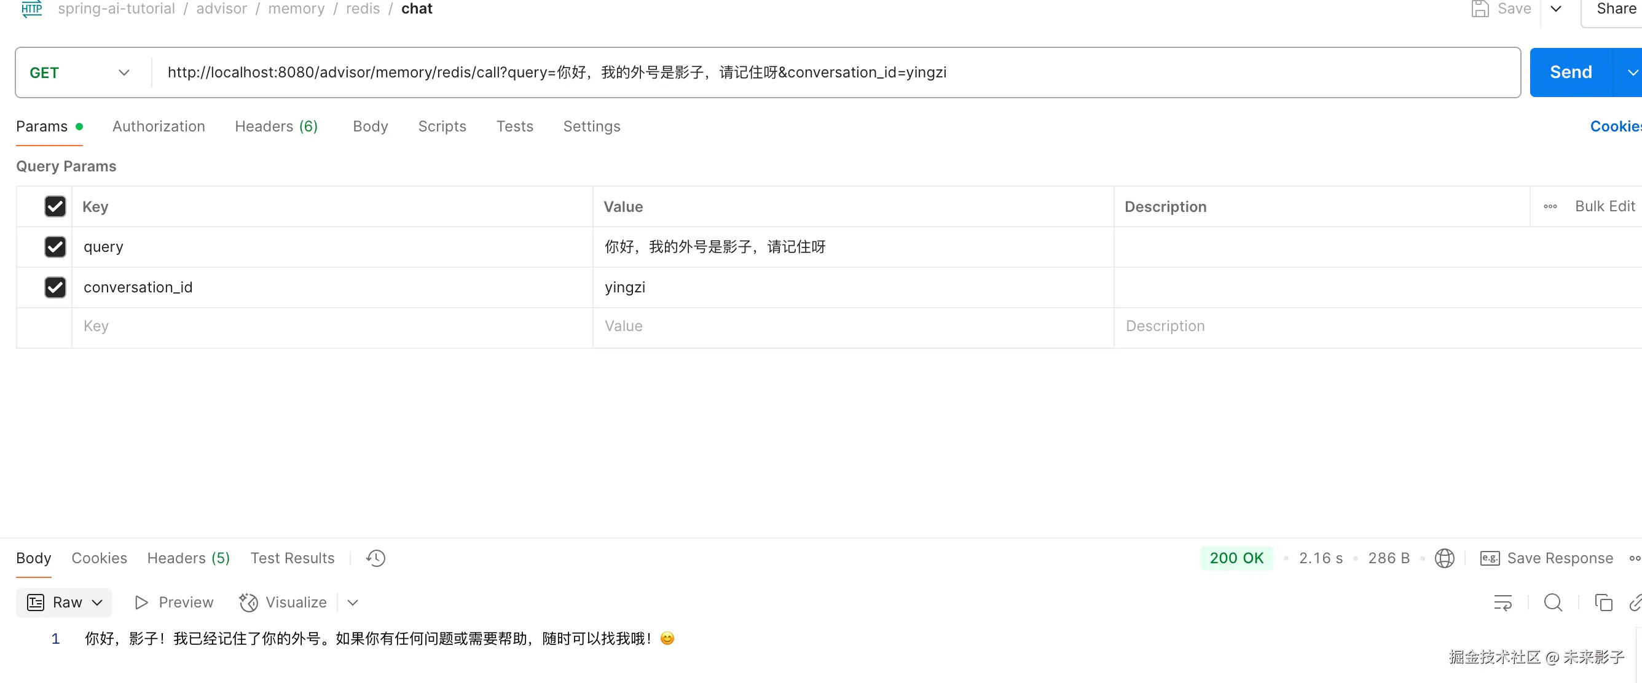
Task: Click the Preview response button
Action: [174, 602]
